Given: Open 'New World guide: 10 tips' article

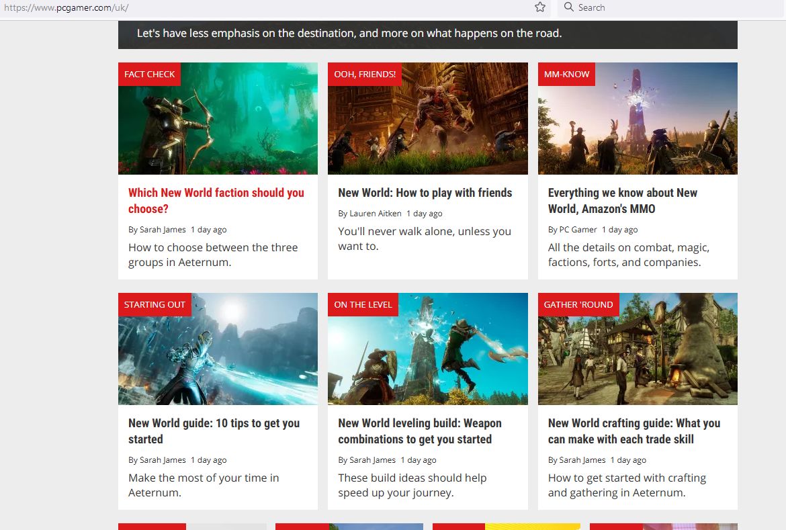Looking at the screenshot, I should tap(214, 431).
